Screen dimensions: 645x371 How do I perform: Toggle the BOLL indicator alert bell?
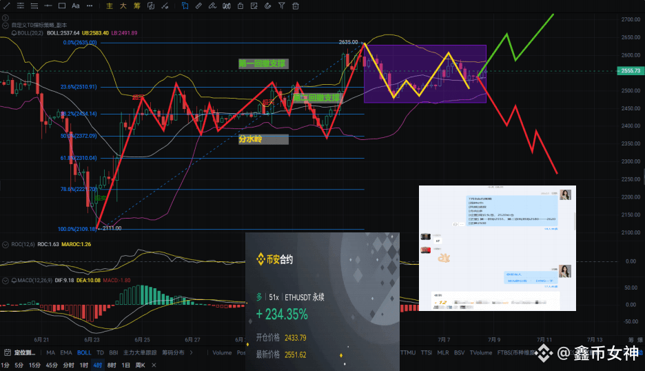(x=14, y=33)
